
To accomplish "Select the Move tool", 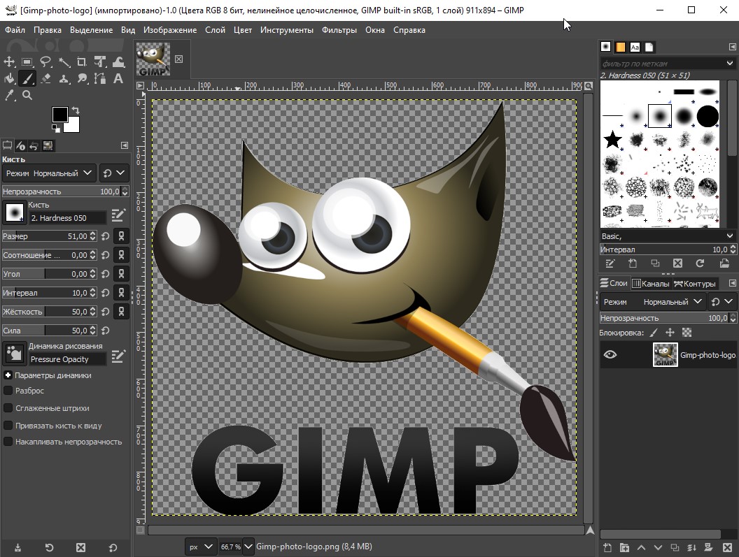I will point(10,62).
